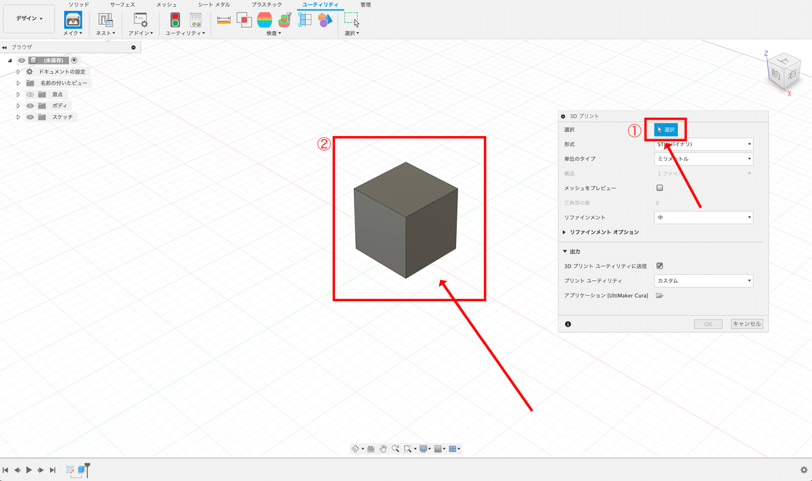This screenshot has height=481, width=812.
Task: Click the browser panel minus button
Action: click(133, 47)
